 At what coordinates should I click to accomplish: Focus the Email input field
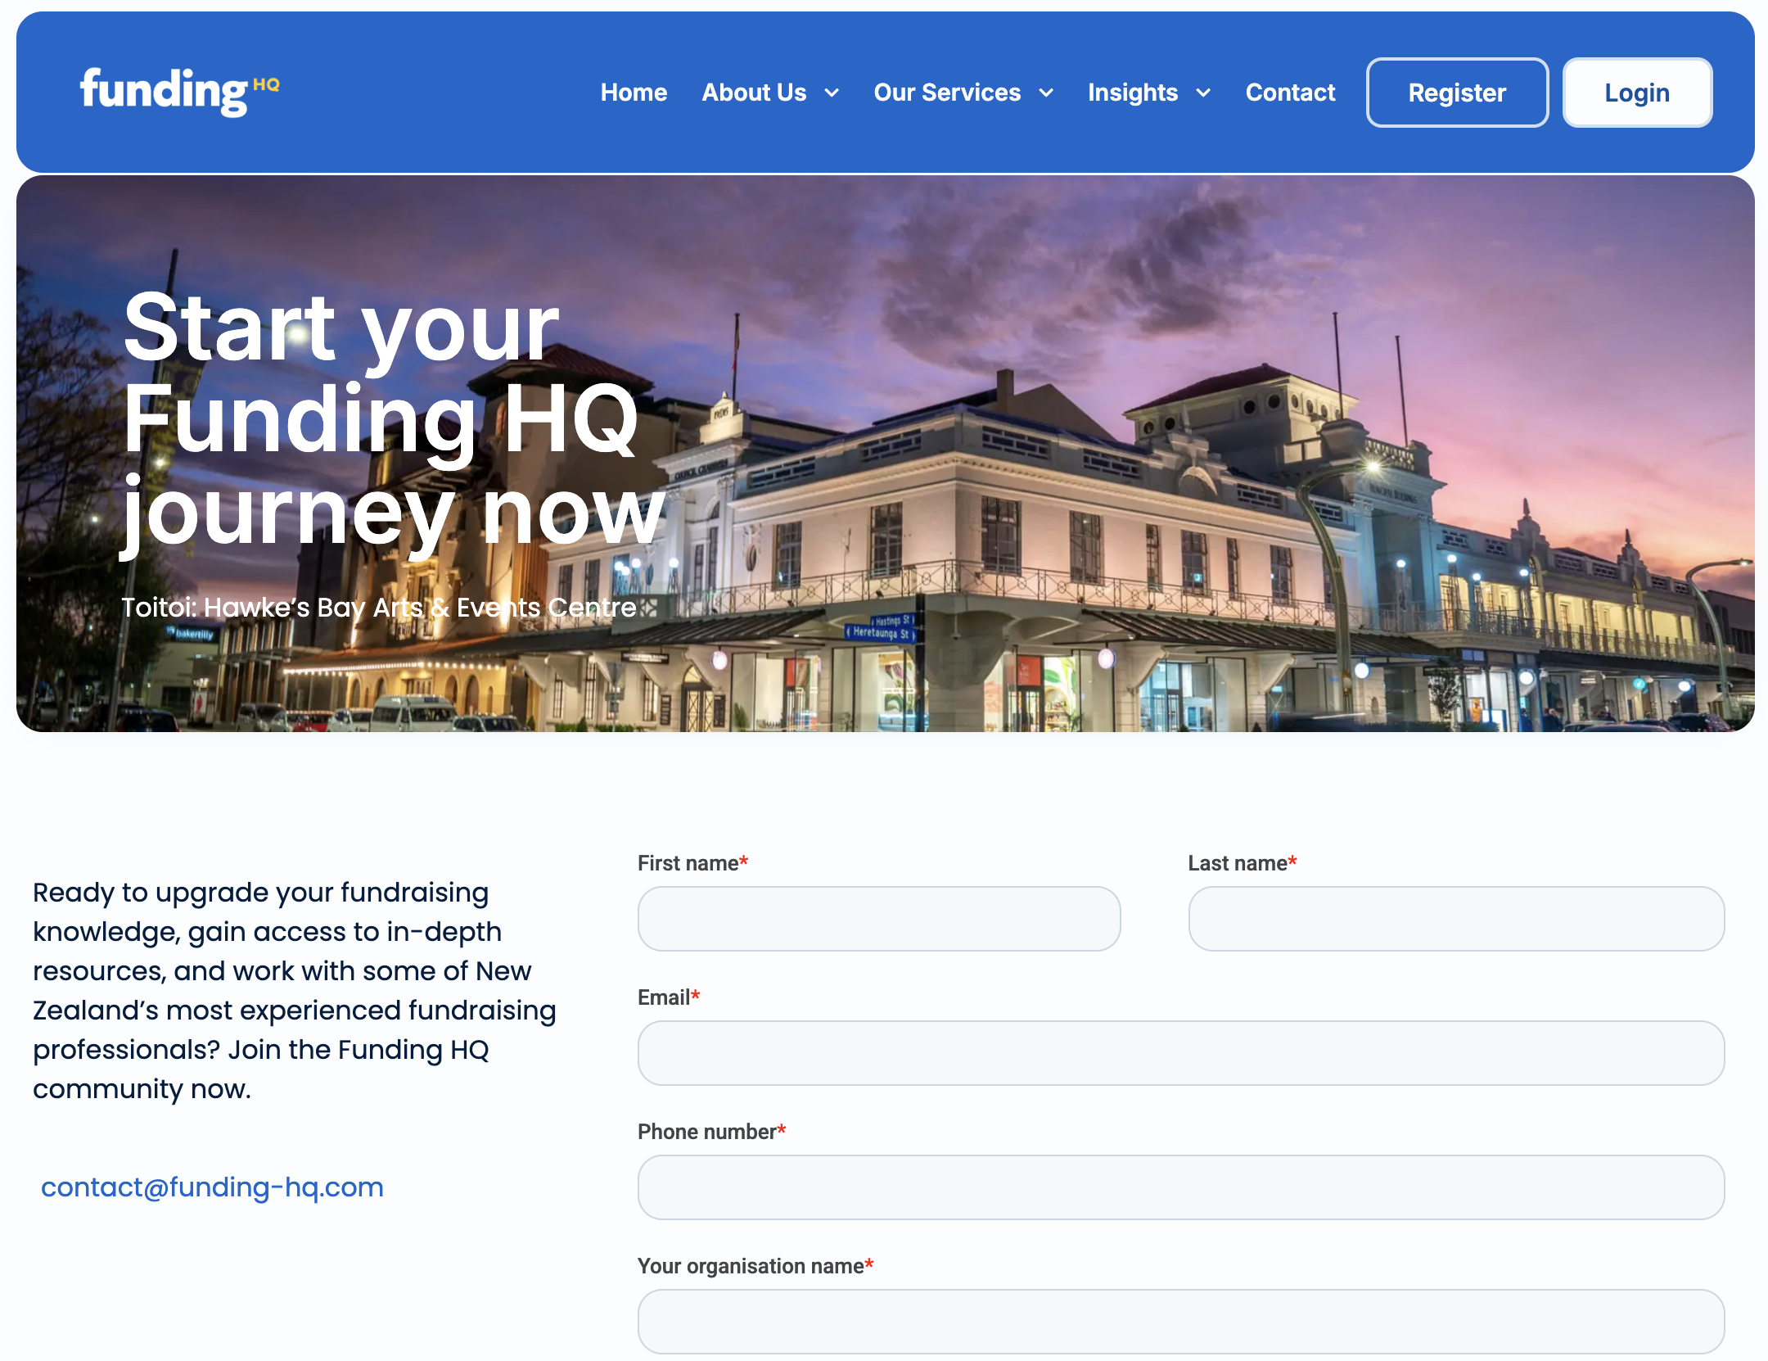pyautogui.click(x=1181, y=1053)
